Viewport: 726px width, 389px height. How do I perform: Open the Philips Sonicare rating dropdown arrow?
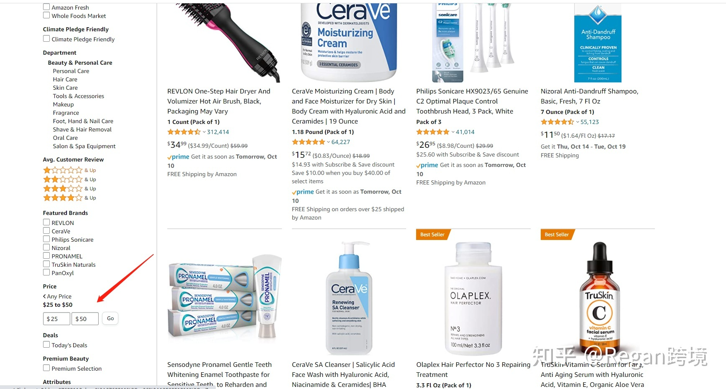[453, 132]
